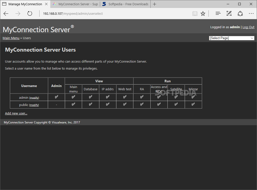
Task: Close the browser window
Action: click(251, 4)
